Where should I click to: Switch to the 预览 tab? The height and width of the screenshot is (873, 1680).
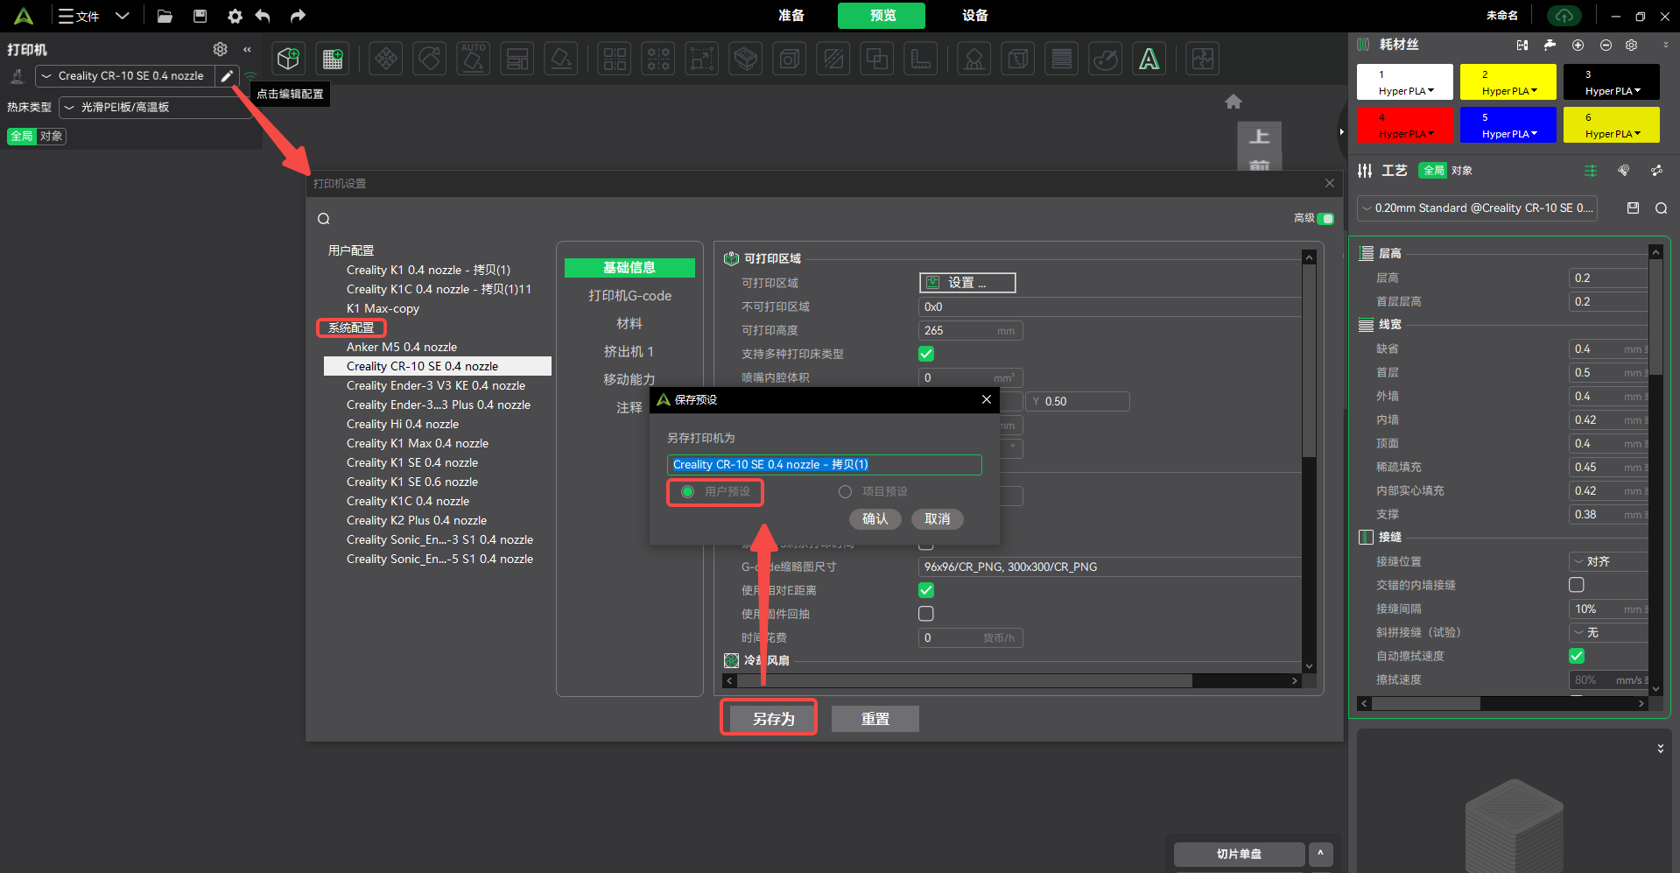882,16
